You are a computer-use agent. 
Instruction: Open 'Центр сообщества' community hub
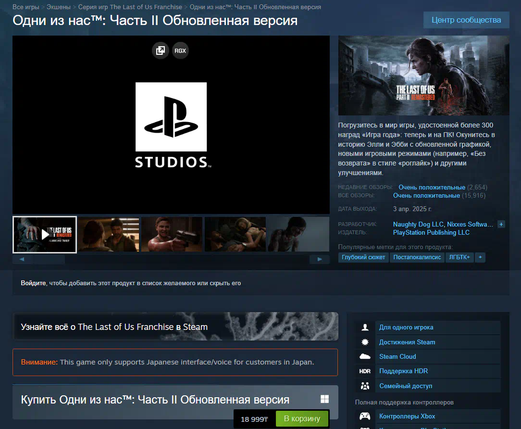466,20
